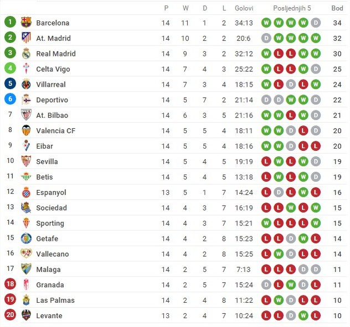The height and width of the screenshot is (327, 350).
Task: Click the Getafe blue crest
Action: (26, 239)
